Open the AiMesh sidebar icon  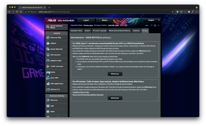(48, 43)
